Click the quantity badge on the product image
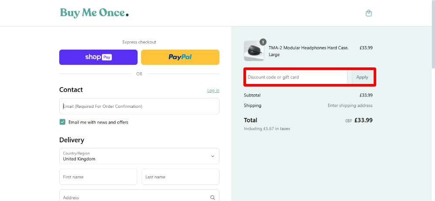This screenshot has width=435, height=201. [263, 42]
